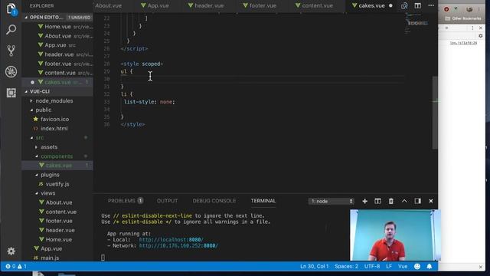The image size is (490, 276).
Task: Split the terminal pane
Action: [x=377, y=201]
